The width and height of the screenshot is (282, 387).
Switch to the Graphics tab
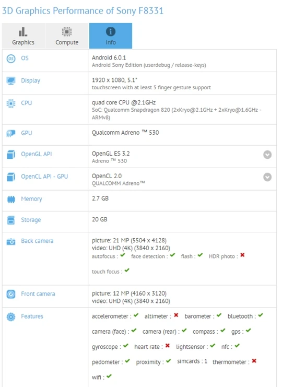point(23,36)
